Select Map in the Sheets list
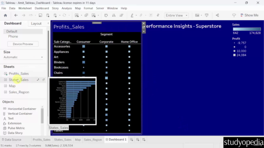This screenshot has width=264, height=148. [x=12, y=86]
